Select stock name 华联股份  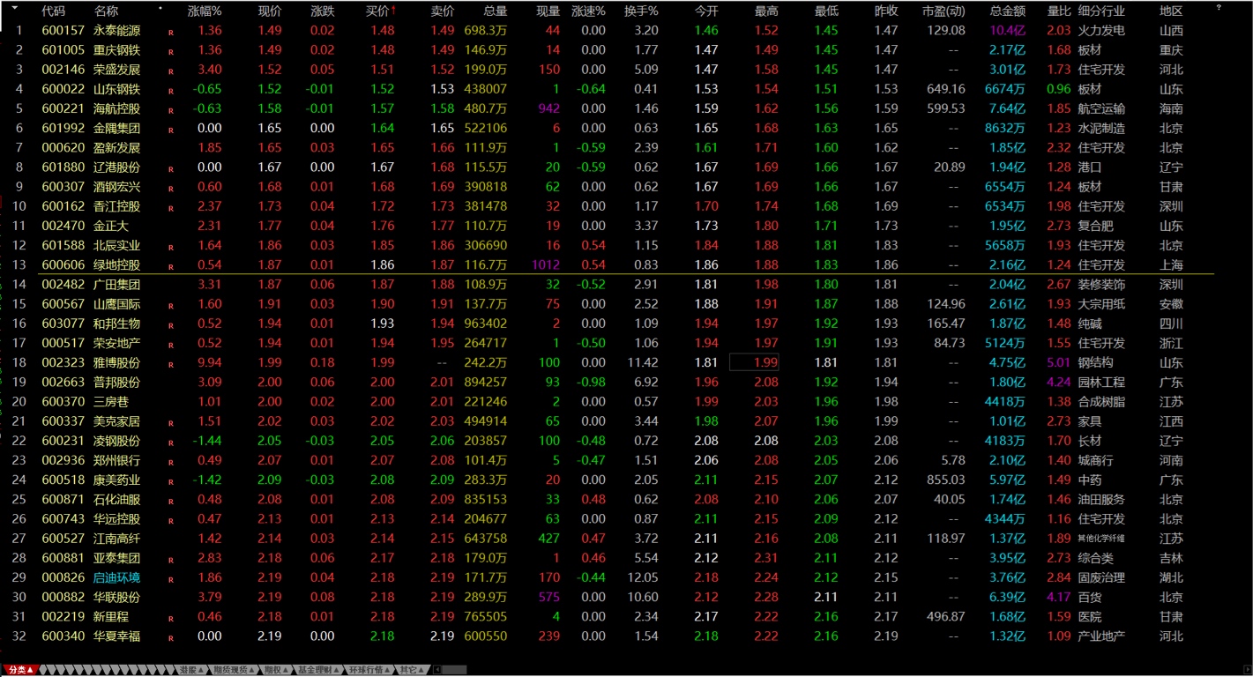click(x=116, y=597)
